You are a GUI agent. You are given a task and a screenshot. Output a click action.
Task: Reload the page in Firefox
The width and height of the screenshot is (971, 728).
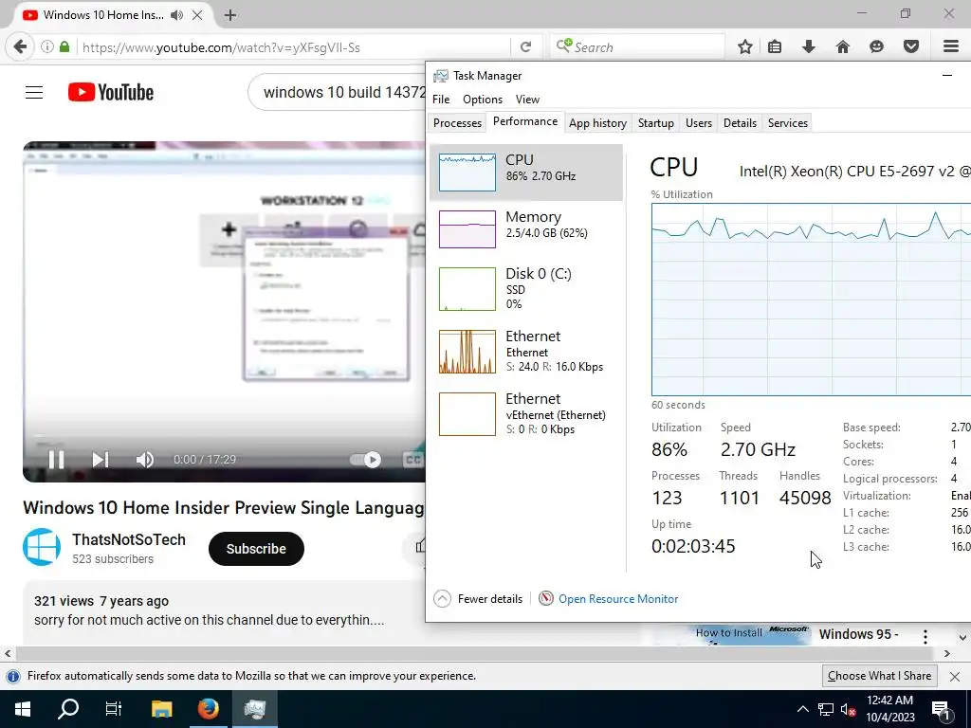pos(525,47)
